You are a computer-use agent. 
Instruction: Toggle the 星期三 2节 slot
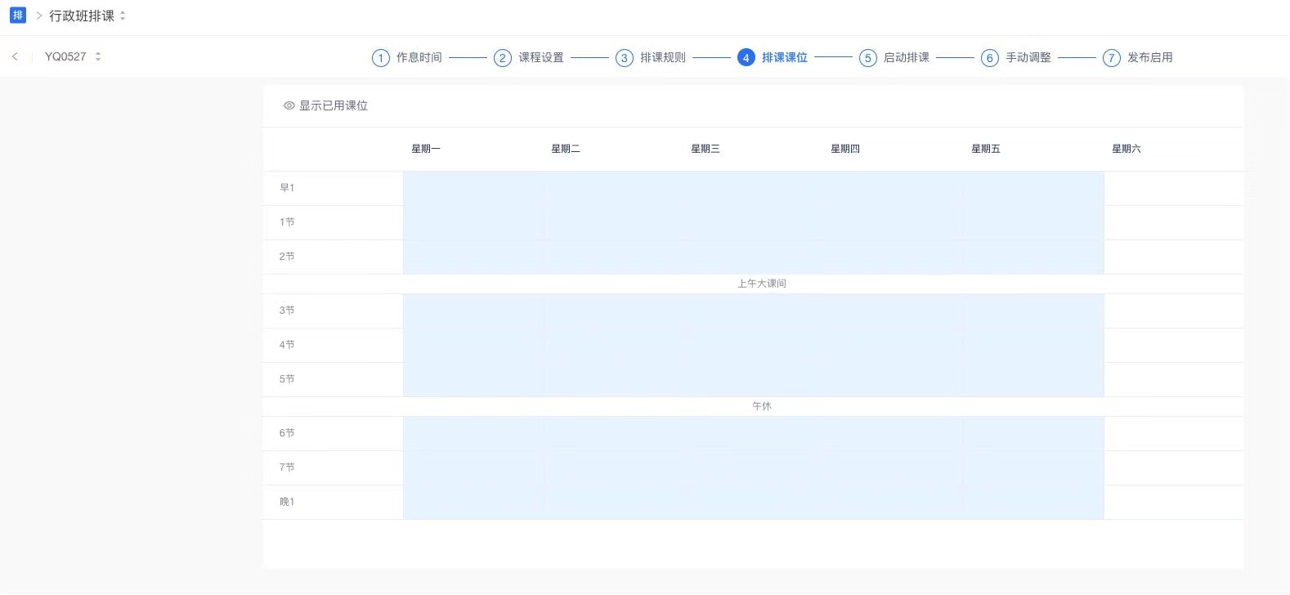(x=753, y=257)
